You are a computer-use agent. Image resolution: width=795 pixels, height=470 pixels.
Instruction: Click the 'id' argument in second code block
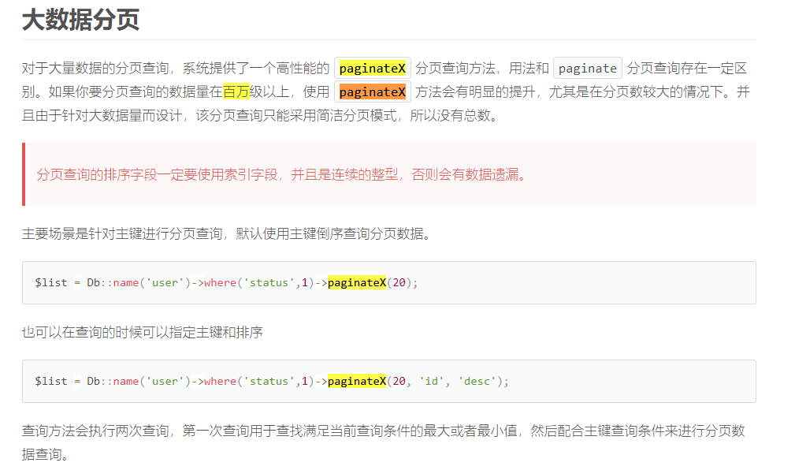(x=431, y=381)
